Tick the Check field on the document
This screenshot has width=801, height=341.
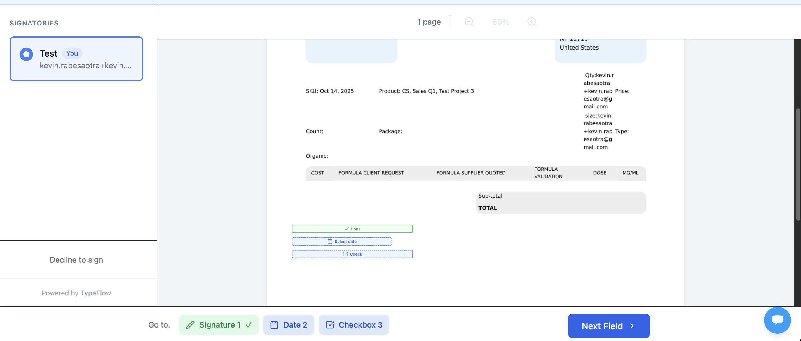click(352, 254)
